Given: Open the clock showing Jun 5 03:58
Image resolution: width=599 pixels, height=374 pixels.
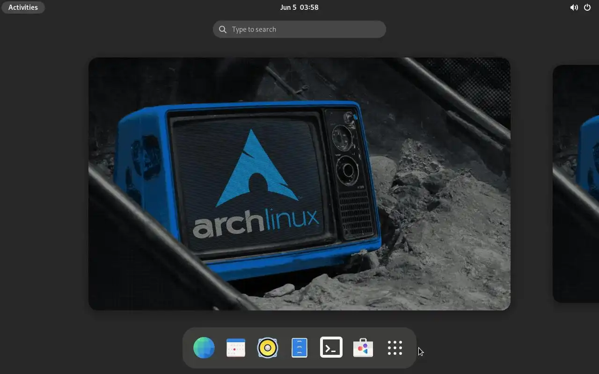Looking at the screenshot, I should point(299,7).
